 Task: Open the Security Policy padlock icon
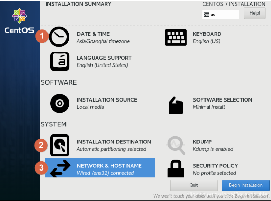coord(176,168)
